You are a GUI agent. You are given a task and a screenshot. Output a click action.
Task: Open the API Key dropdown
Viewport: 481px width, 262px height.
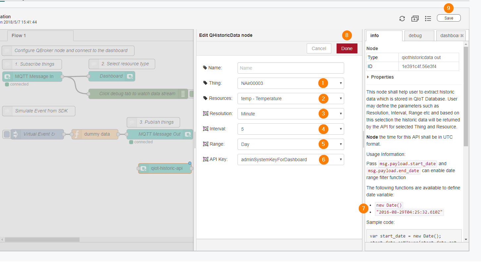coord(291,160)
